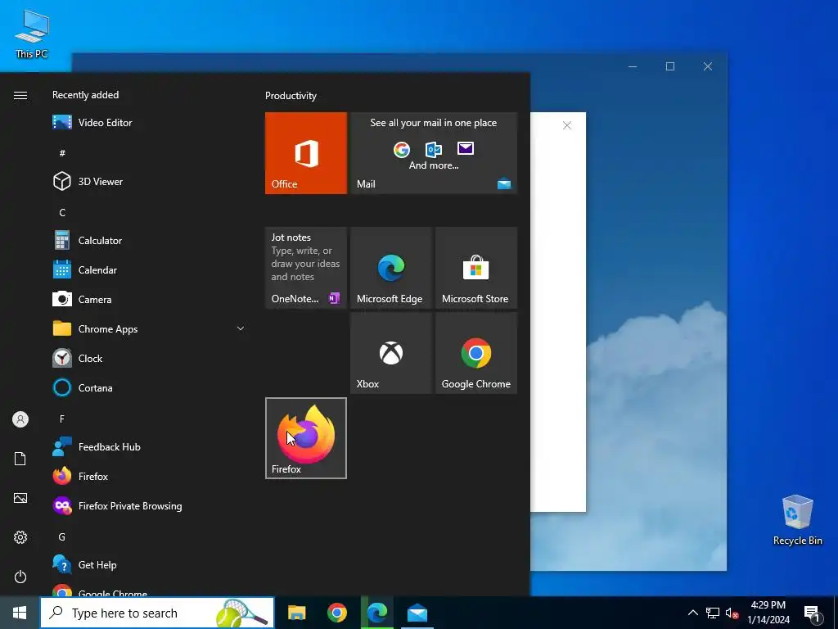
Task: Open Feedback Hub from app list
Action: tap(150, 446)
